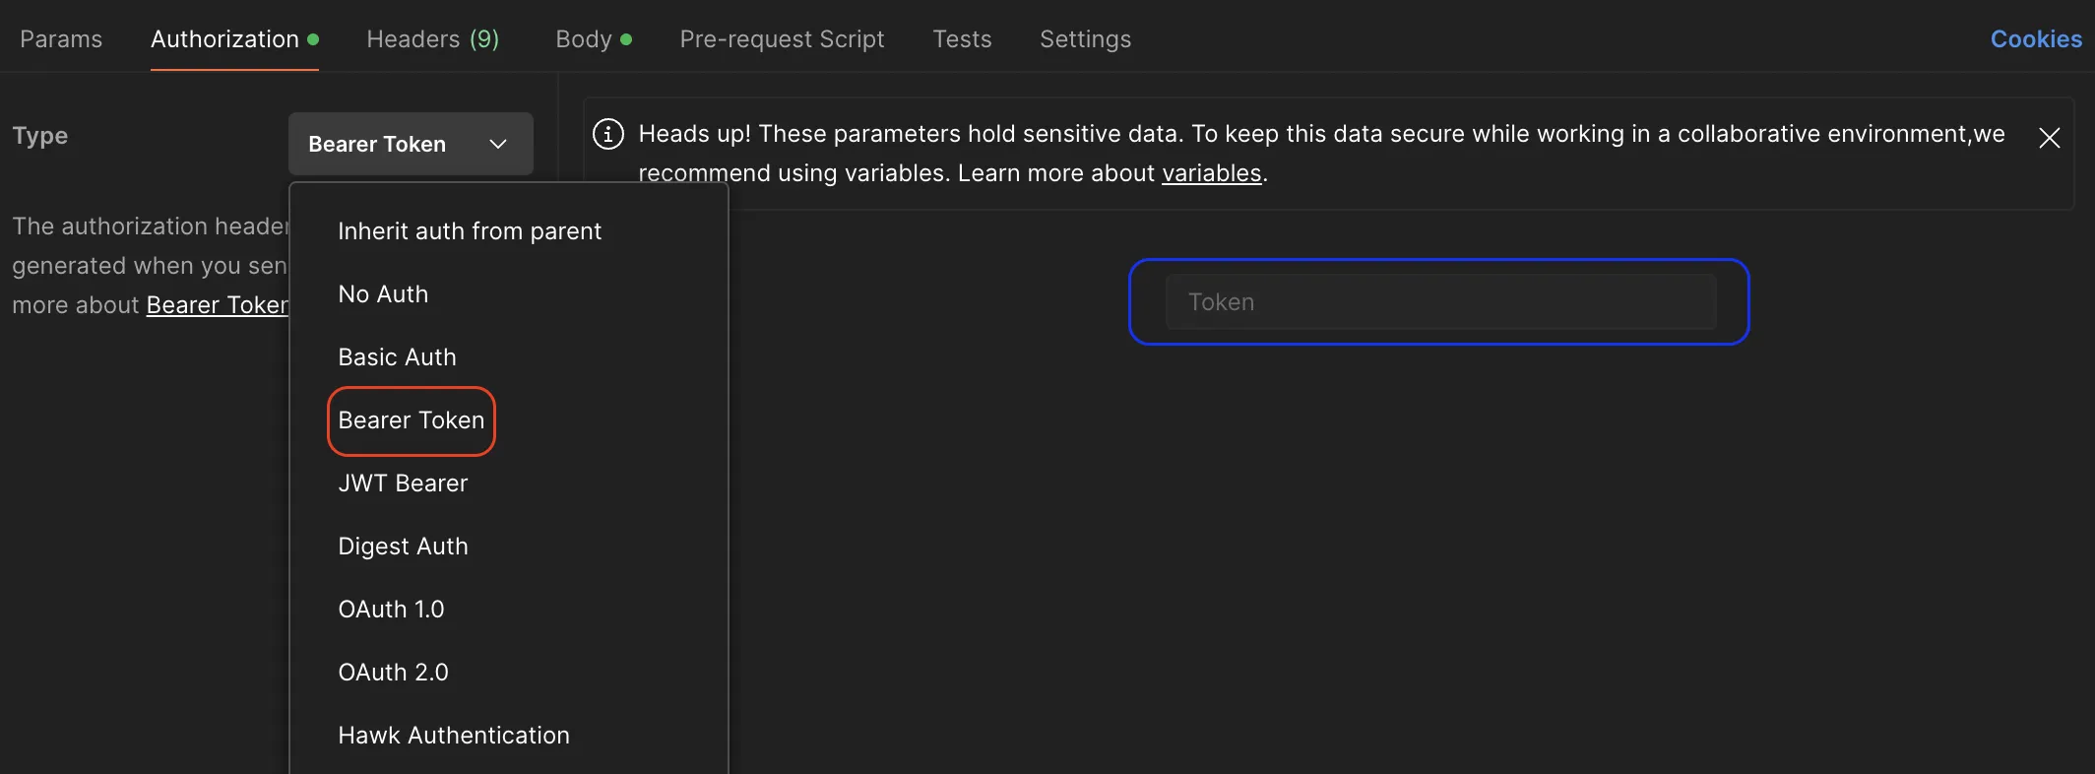Select Inherit auth from parent option
The width and height of the screenshot is (2095, 774).
click(469, 231)
